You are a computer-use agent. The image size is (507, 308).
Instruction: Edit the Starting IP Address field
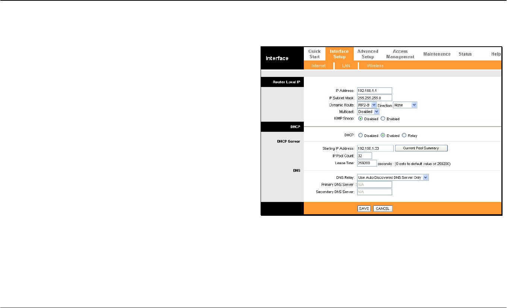pos(375,148)
